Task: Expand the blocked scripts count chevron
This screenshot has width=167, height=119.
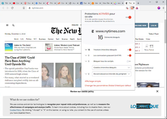Action: coord(86,61)
